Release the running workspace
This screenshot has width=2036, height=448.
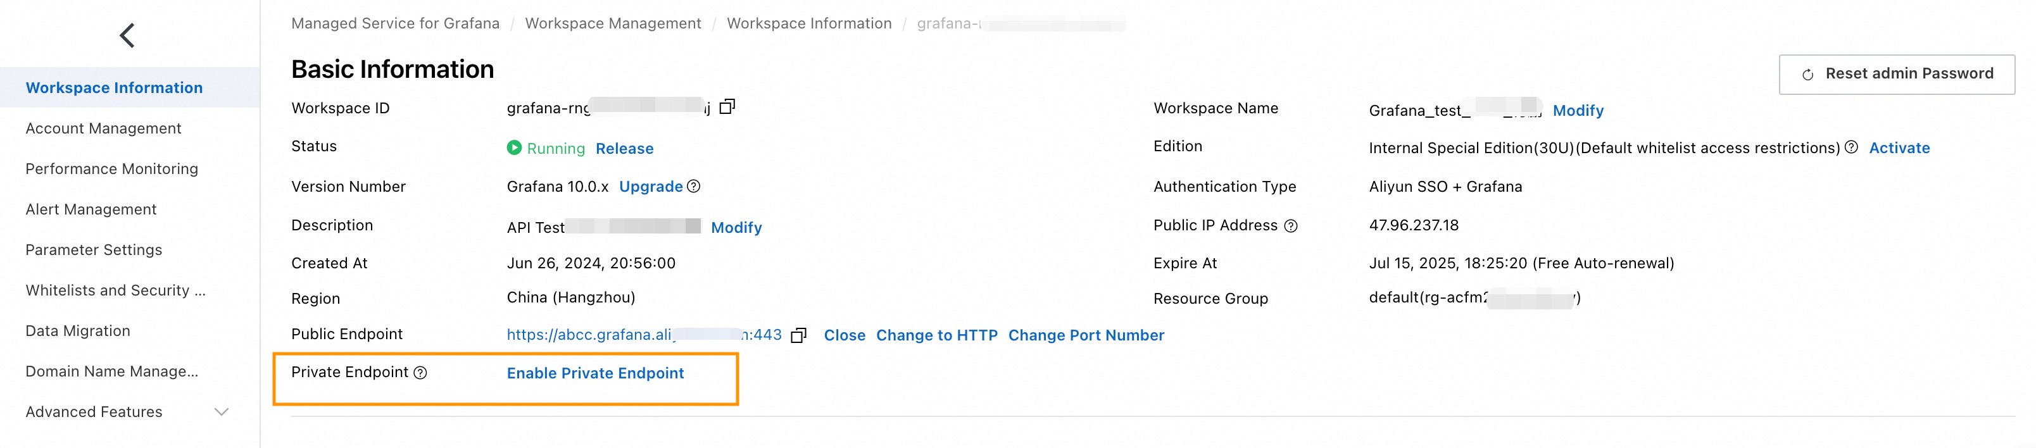tap(624, 149)
